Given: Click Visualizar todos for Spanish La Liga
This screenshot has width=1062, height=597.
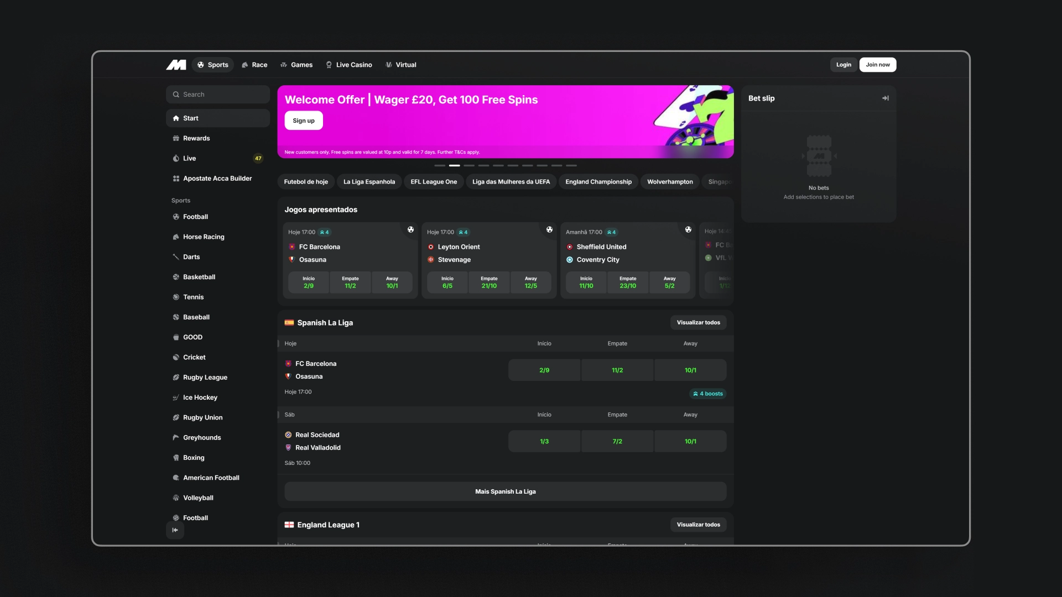Looking at the screenshot, I should 698,323.
